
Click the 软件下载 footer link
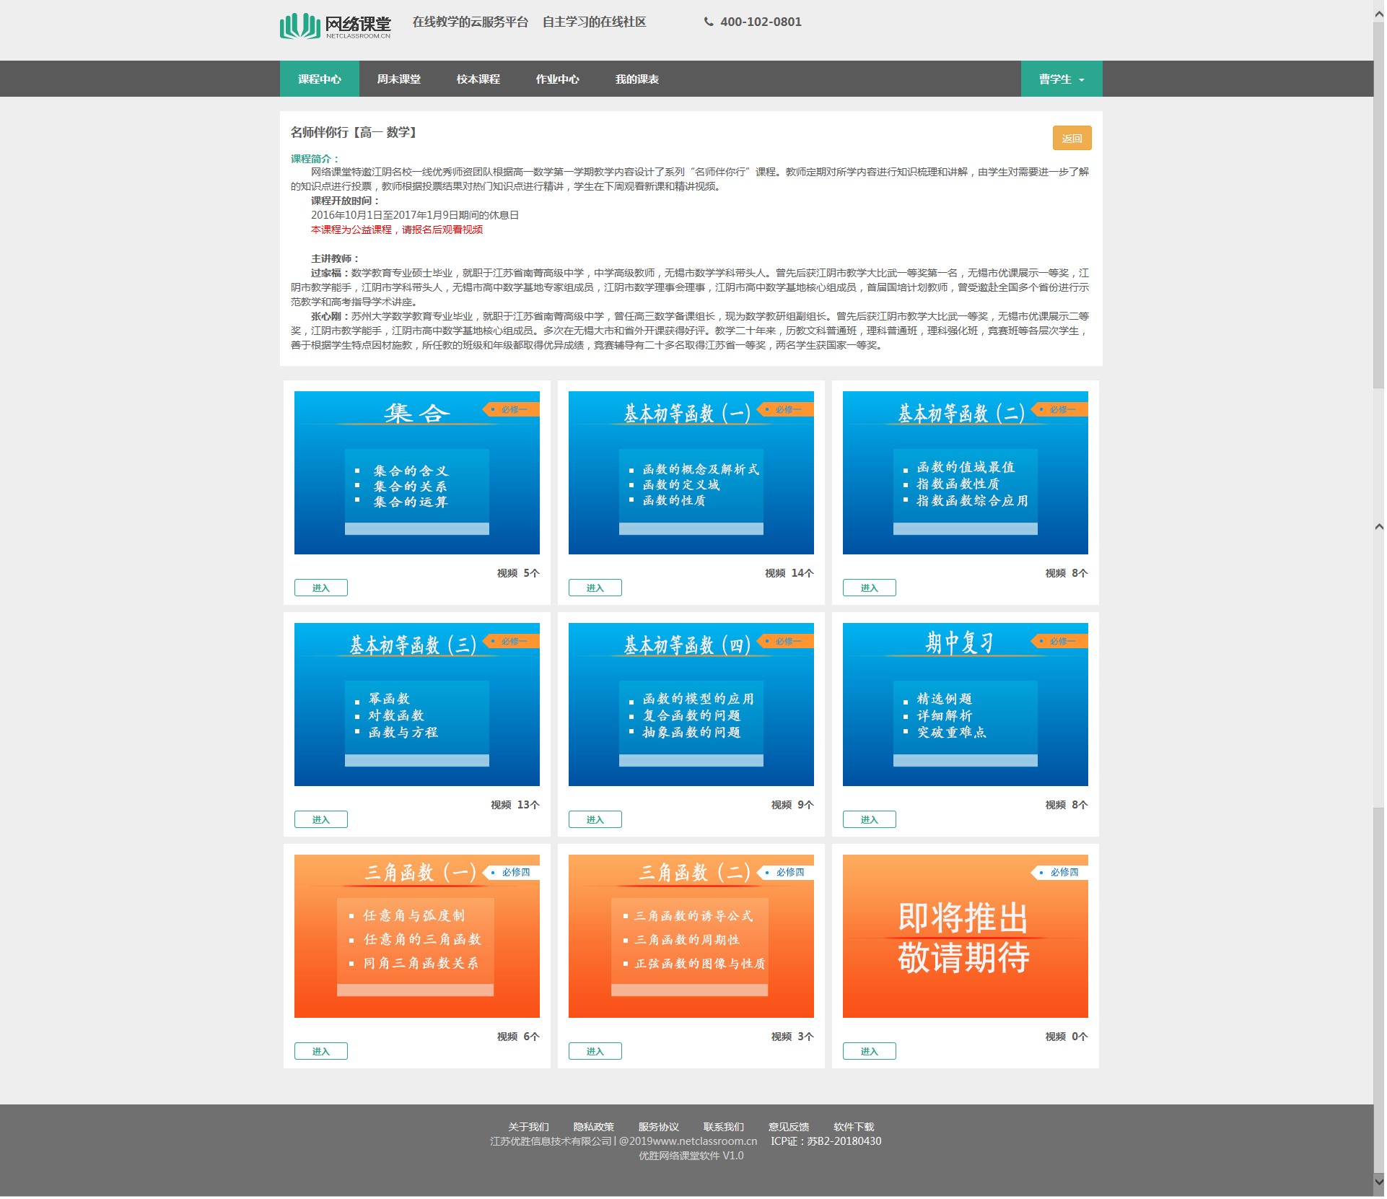(x=853, y=1127)
